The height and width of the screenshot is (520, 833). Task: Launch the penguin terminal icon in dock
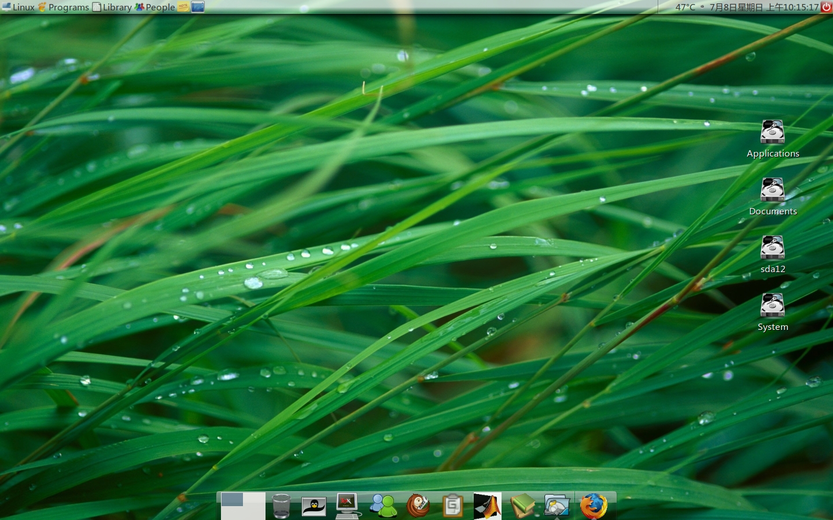tap(314, 507)
